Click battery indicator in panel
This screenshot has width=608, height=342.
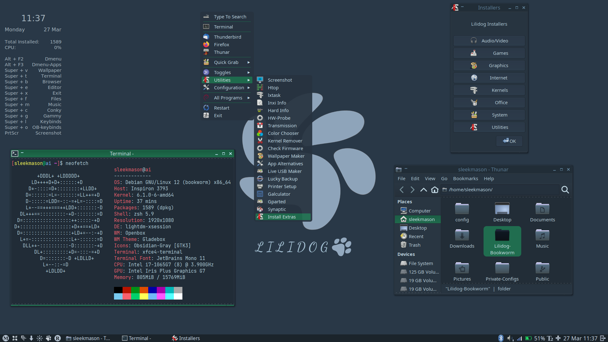point(528,338)
